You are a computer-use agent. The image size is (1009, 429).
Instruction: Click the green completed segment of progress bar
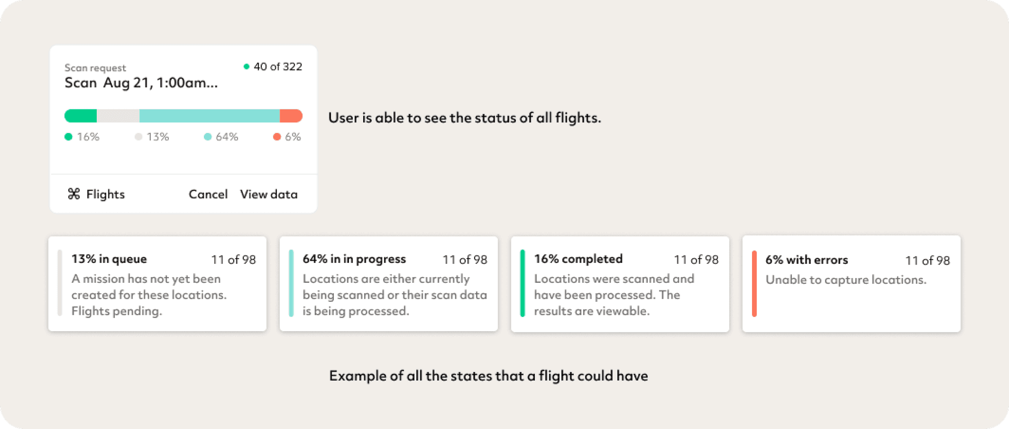coord(81,116)
